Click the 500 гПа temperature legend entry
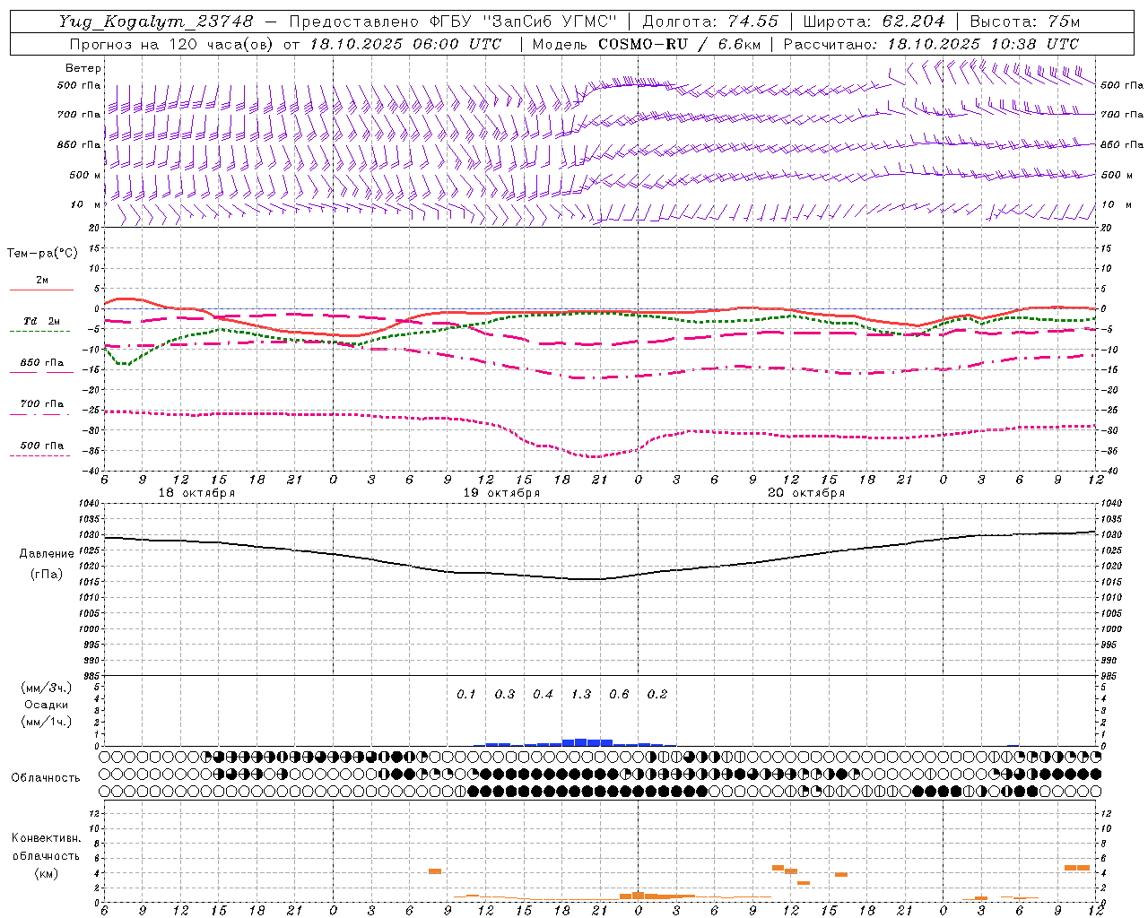Image resolution: width=1148 pixels, height=918 pixels. (42, 446)
